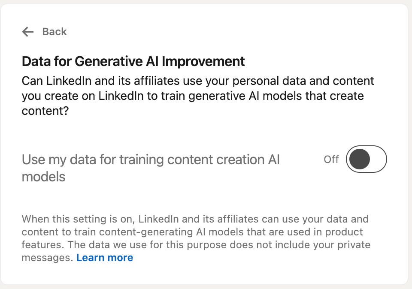The width and height of the screenshot is (412, 289).
Task: Click the Off status text
Action: click(331, 159)
